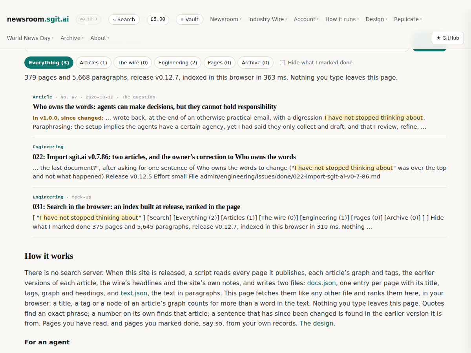Open the £5.00 balance pill
This screenshot has height=353, width=471.
point(158,19)
